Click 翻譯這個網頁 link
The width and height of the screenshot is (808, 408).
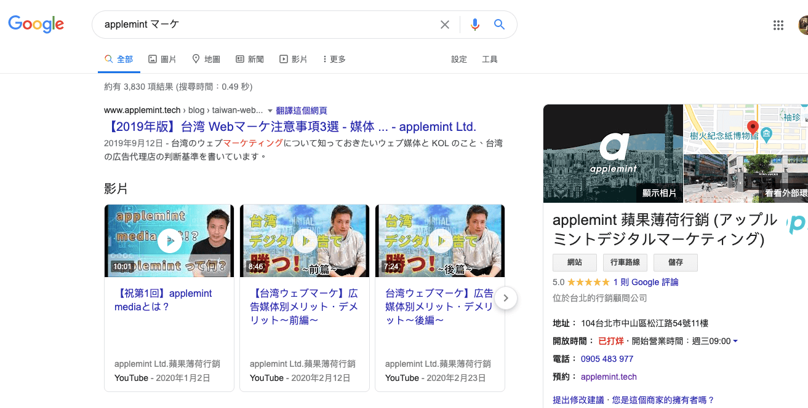click(x=302, y=111)
